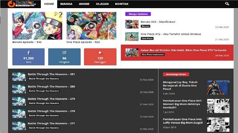Viewport: 238px width, 133px height.
Task: Open the KONTAK menu
Action: coord(122,4)
